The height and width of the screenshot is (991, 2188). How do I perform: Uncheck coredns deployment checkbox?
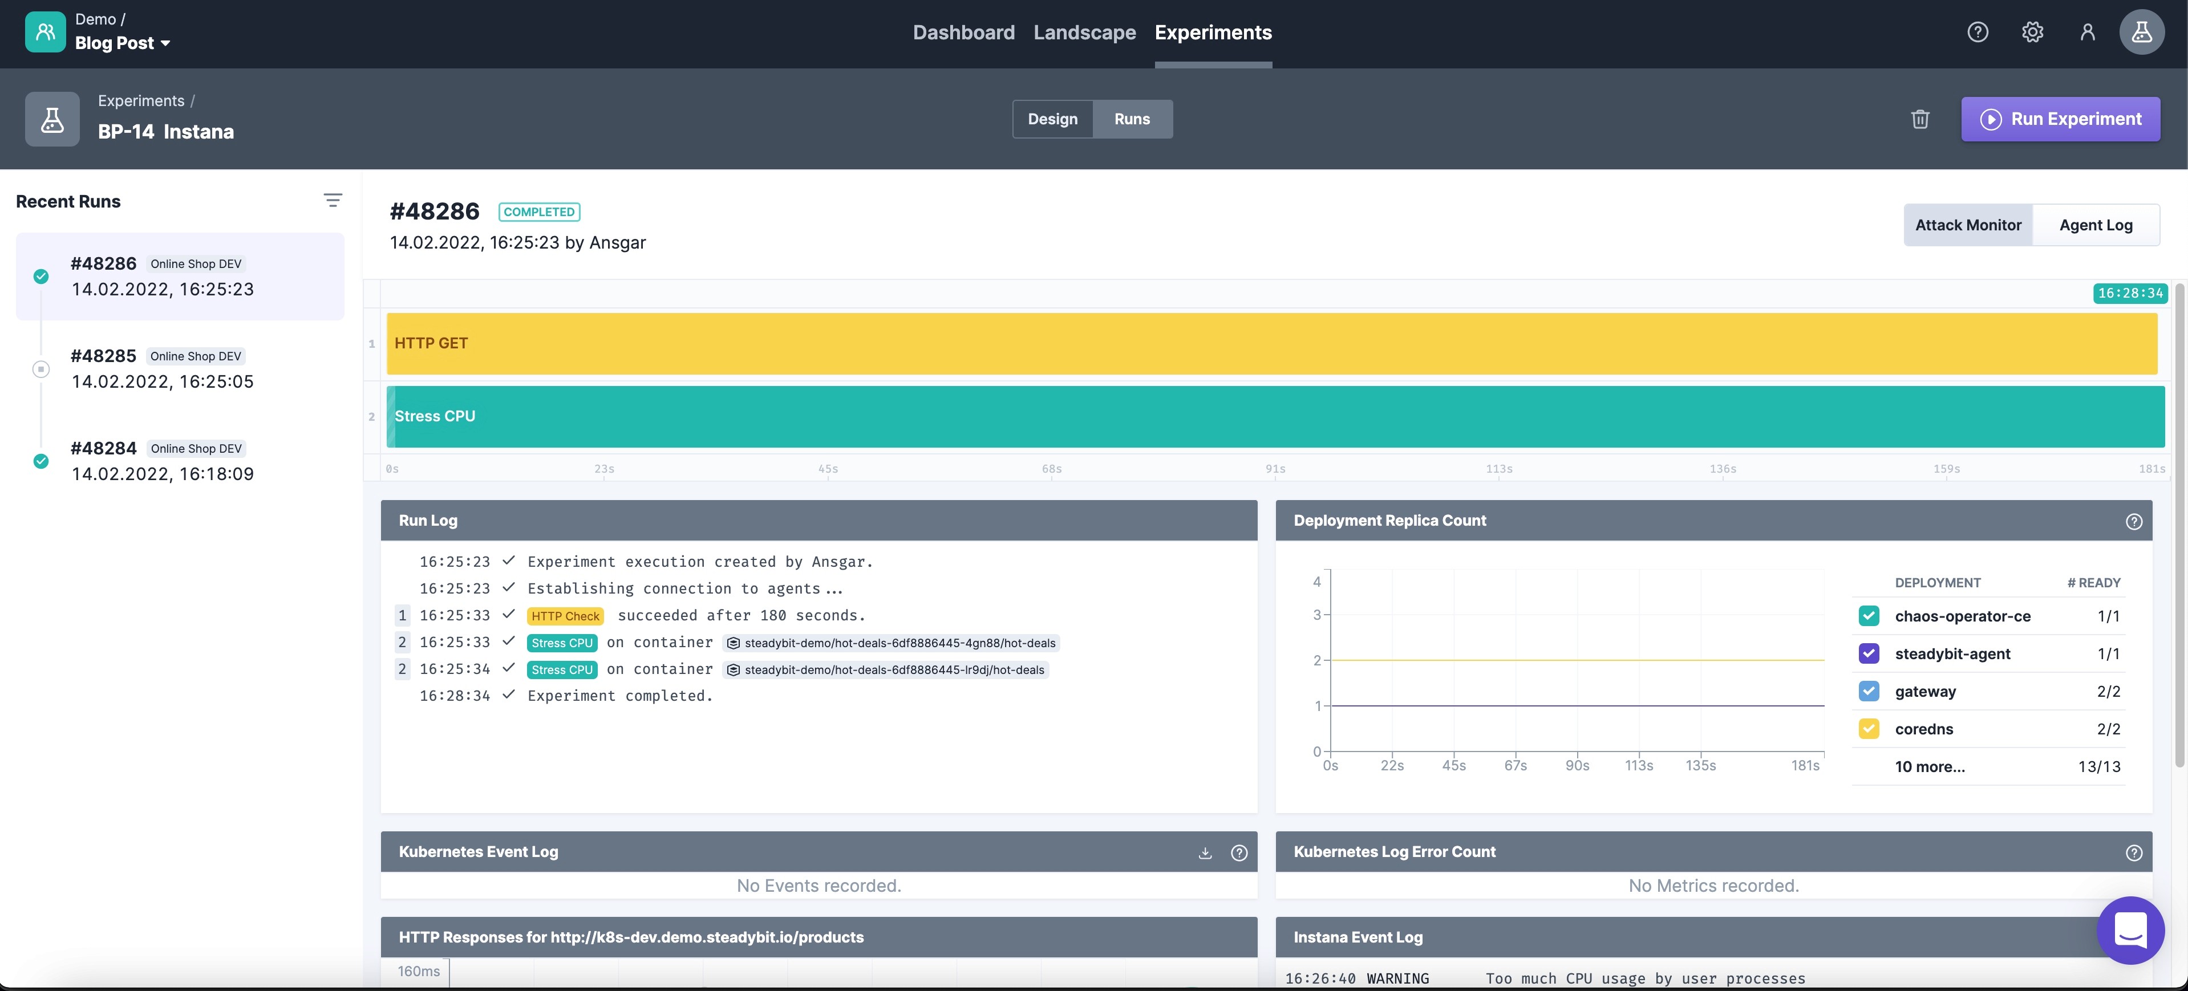coord(1869,729)
